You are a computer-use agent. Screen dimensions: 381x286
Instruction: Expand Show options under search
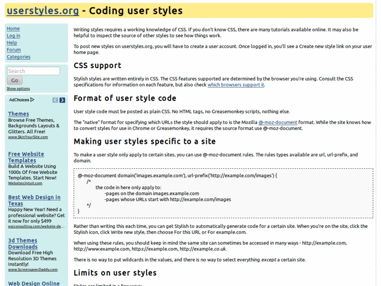18,89
